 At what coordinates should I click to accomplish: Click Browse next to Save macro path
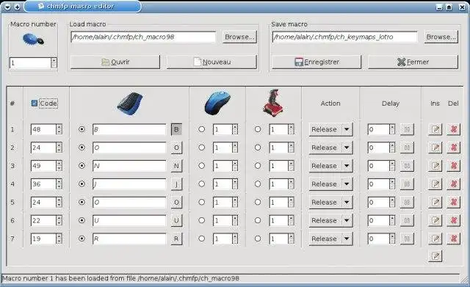[441, 37]
